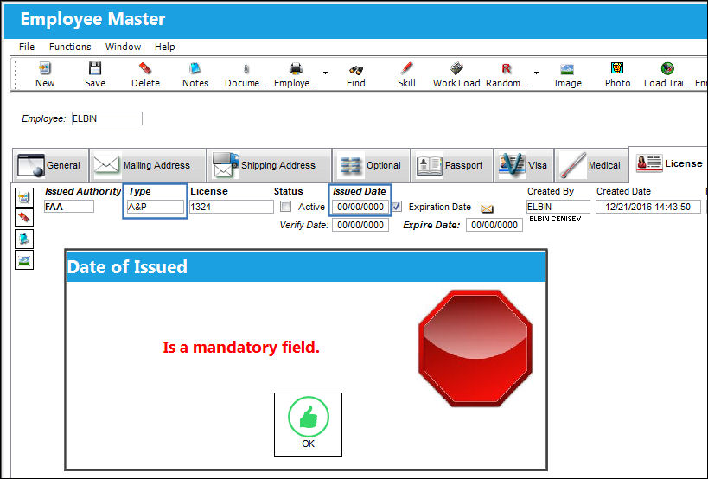Switch to the General tab
This screenshot has height=479, width=708.
[50, 165]
